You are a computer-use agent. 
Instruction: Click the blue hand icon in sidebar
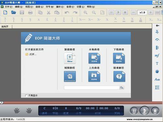157,71
